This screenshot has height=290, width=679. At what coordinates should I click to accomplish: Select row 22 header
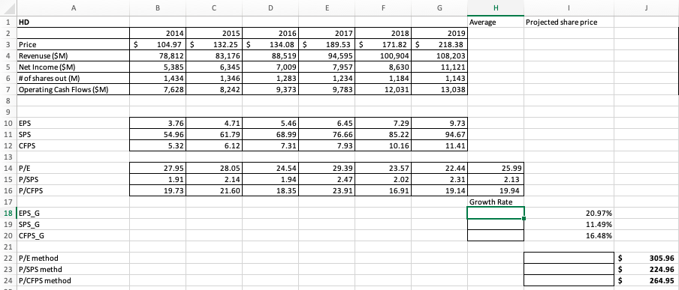point(8,258)
